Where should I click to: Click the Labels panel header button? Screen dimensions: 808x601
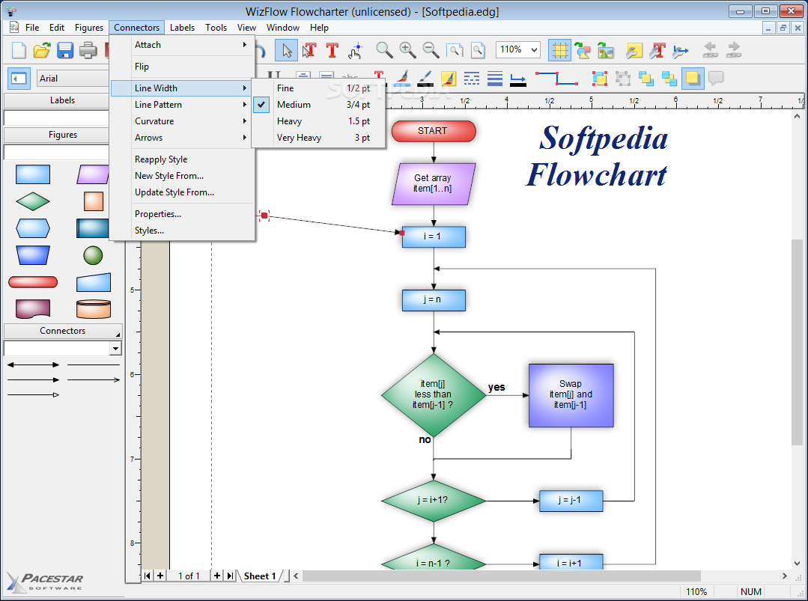[62, 100]
